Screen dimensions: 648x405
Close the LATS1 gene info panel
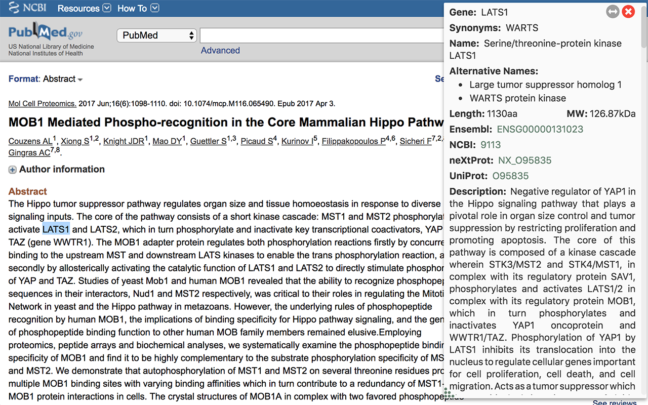click(x=628, y=12)
